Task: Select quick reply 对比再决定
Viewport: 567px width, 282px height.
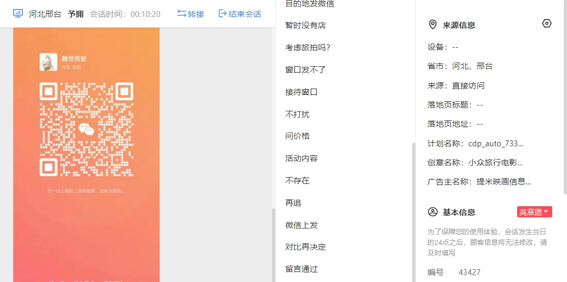Action: [306, 248]
